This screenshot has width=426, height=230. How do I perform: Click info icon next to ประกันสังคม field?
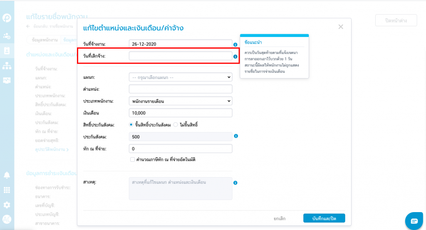coord(236,136)
